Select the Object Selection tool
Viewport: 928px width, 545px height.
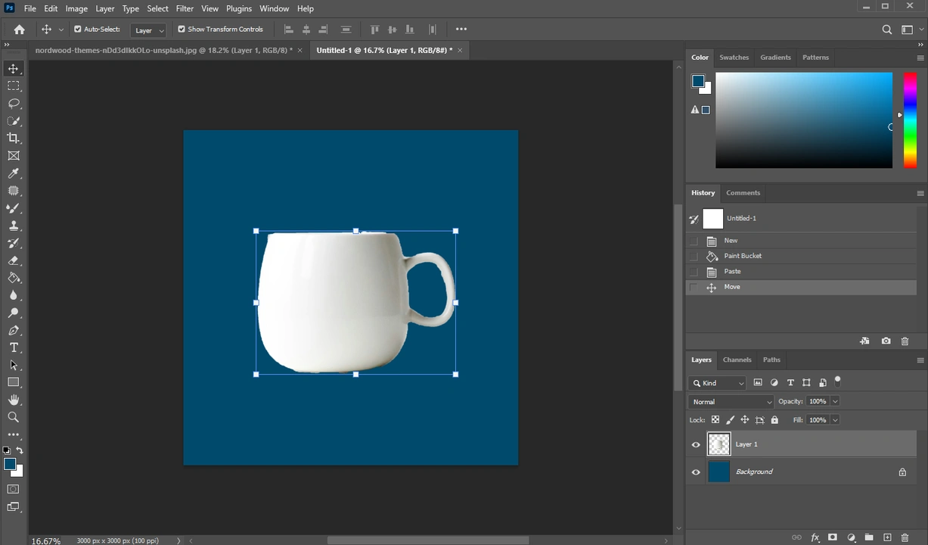pyautogui.click(x=14, y=121)
